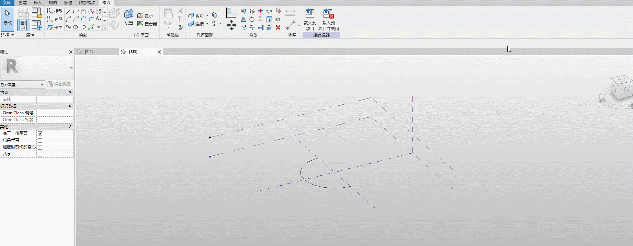Image resolution: width=633 pixels, height=246 pixels.
Task: Uncheck the 基于工作平面 checkbox
Action: 40,133
